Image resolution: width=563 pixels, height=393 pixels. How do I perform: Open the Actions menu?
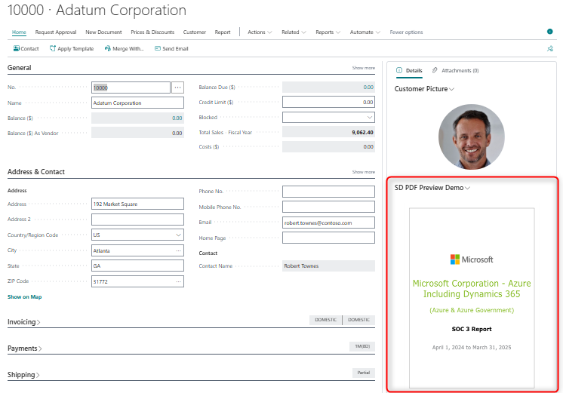click(x=260, y=32)
